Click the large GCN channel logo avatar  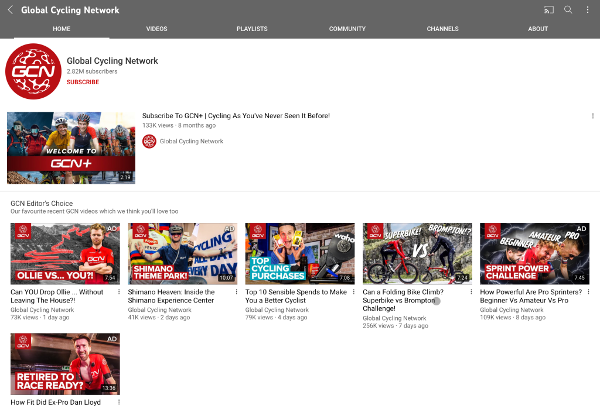(x=33, y=71)
